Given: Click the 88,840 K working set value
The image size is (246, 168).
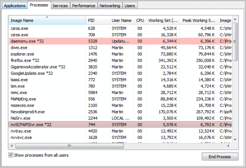Looking at the screenshot, I should (169, 99).
